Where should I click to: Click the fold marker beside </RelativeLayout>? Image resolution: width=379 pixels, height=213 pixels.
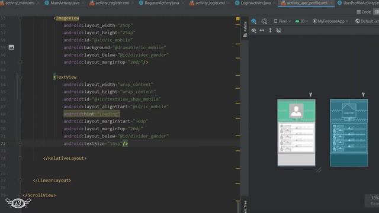(x=20, y=159)
